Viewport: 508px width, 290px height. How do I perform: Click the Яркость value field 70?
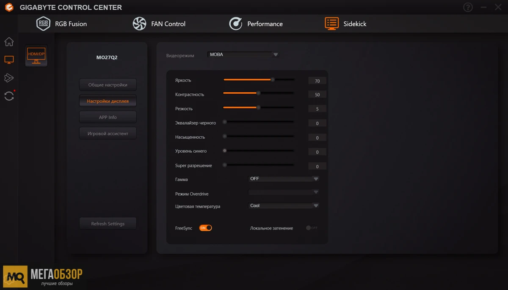[317, 81]
